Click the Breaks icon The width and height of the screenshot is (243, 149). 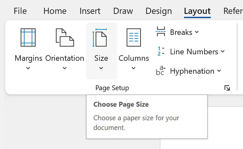click(x=161, y=31)
